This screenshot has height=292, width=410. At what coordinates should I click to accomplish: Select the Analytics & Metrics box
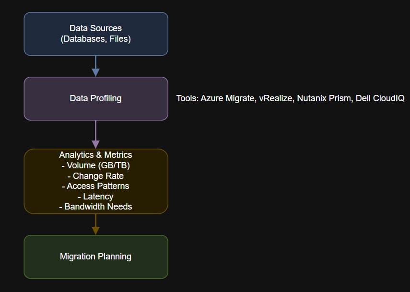pos(96,181)
